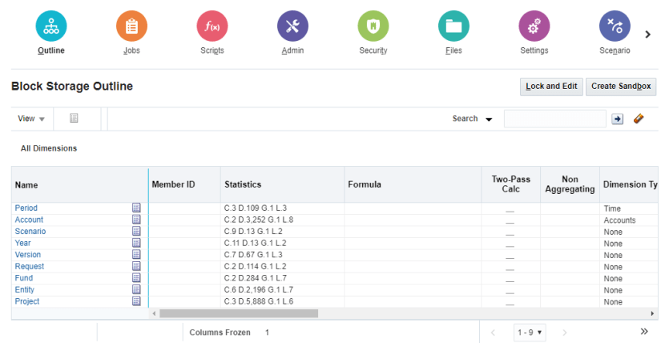Click the Scripts f(x) icon
This screenshot has height=343, width=661.
[x=212, y=26]
